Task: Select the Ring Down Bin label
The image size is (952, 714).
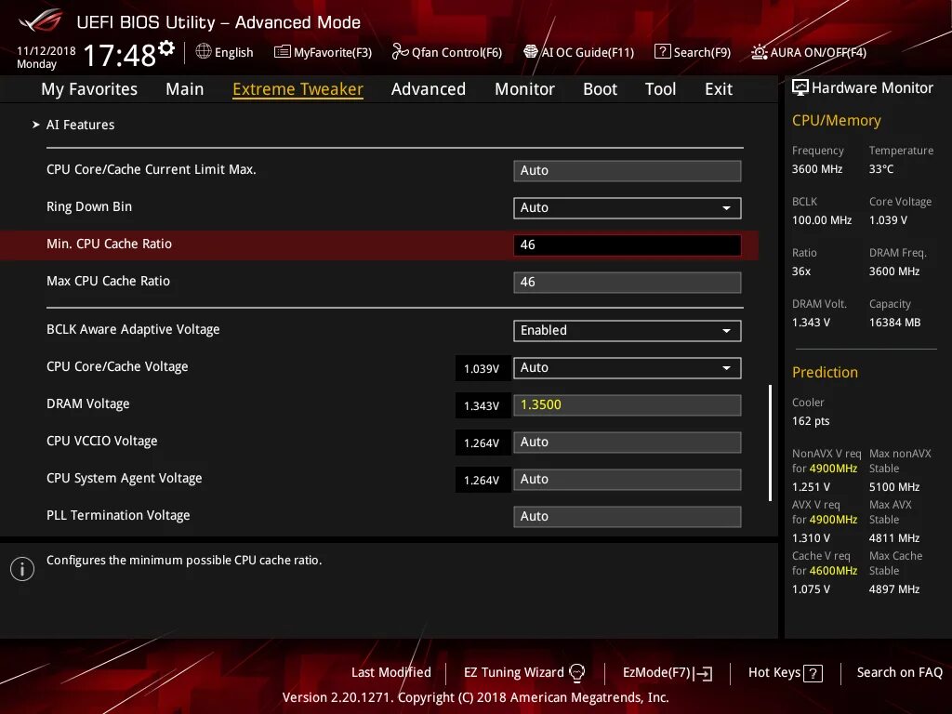Action: click(x=89, y=206)
